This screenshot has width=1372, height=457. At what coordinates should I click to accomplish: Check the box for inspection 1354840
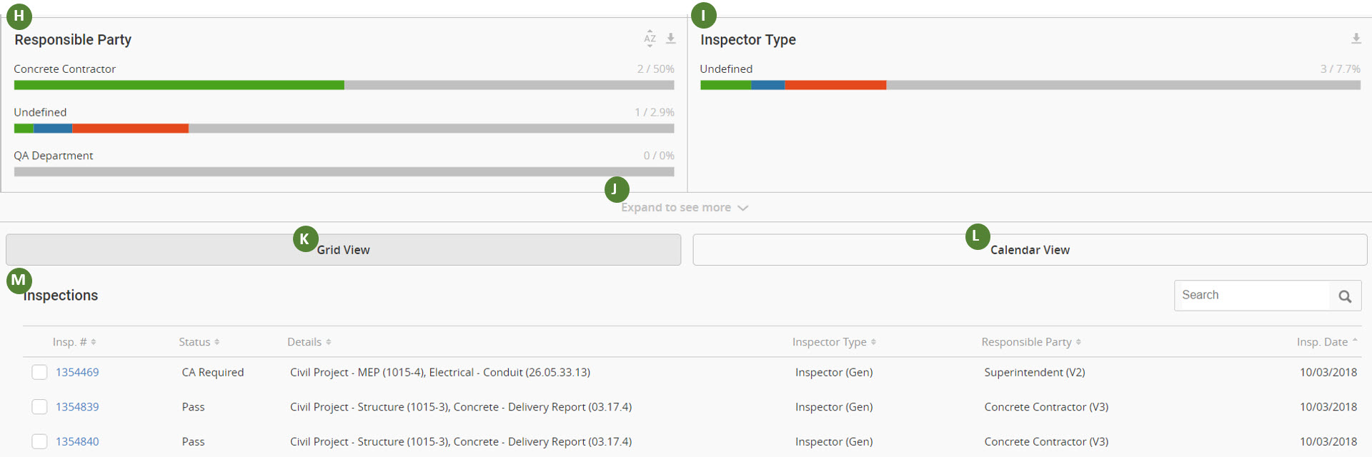coord(40,441)
